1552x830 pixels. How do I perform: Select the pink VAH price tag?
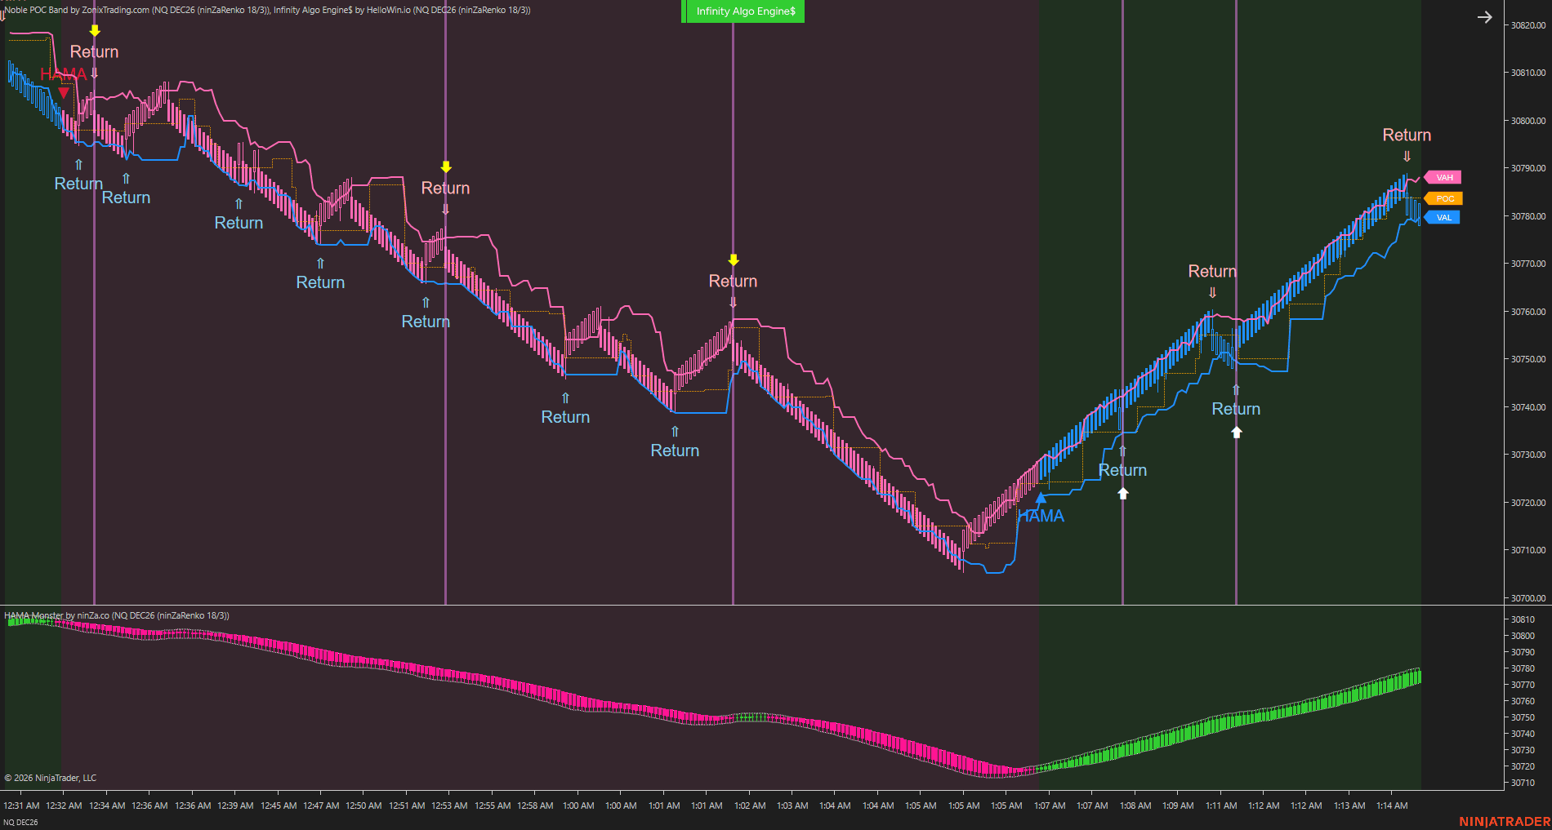(1443, 177)
